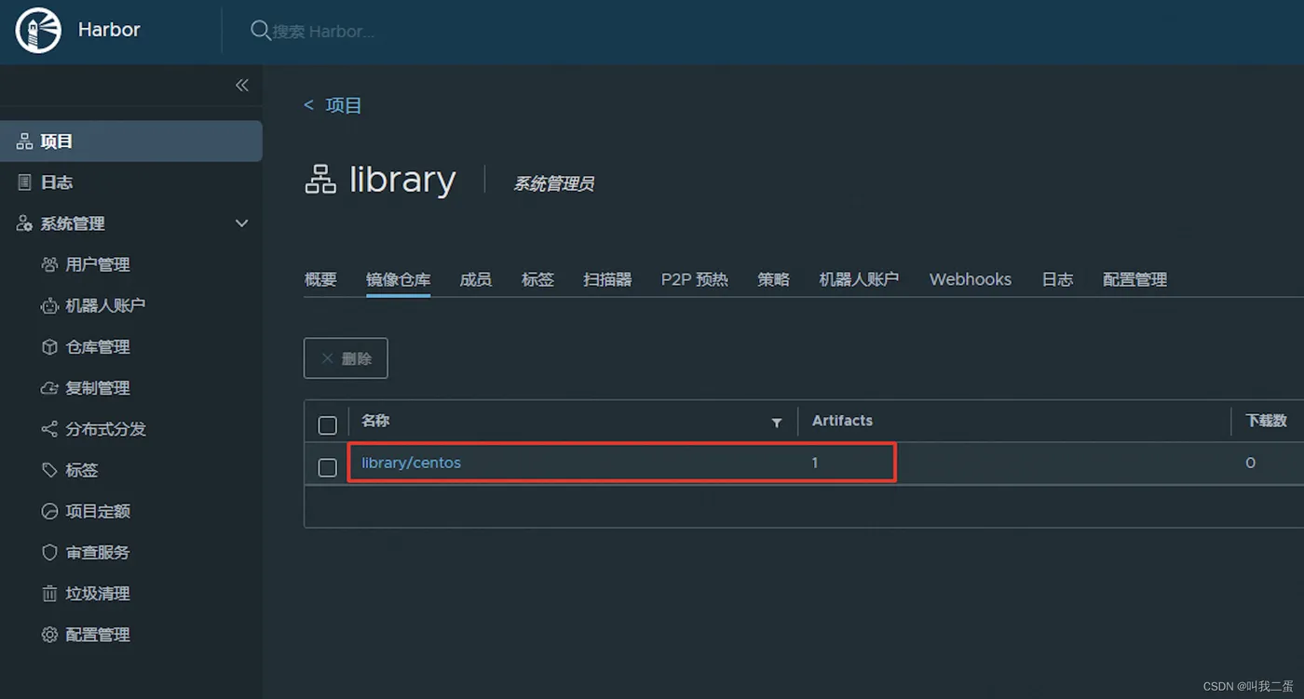The height and width of the screenshot is (699, 1304).
Task: Select all repositories header checkbox
Action: (328, 425)
